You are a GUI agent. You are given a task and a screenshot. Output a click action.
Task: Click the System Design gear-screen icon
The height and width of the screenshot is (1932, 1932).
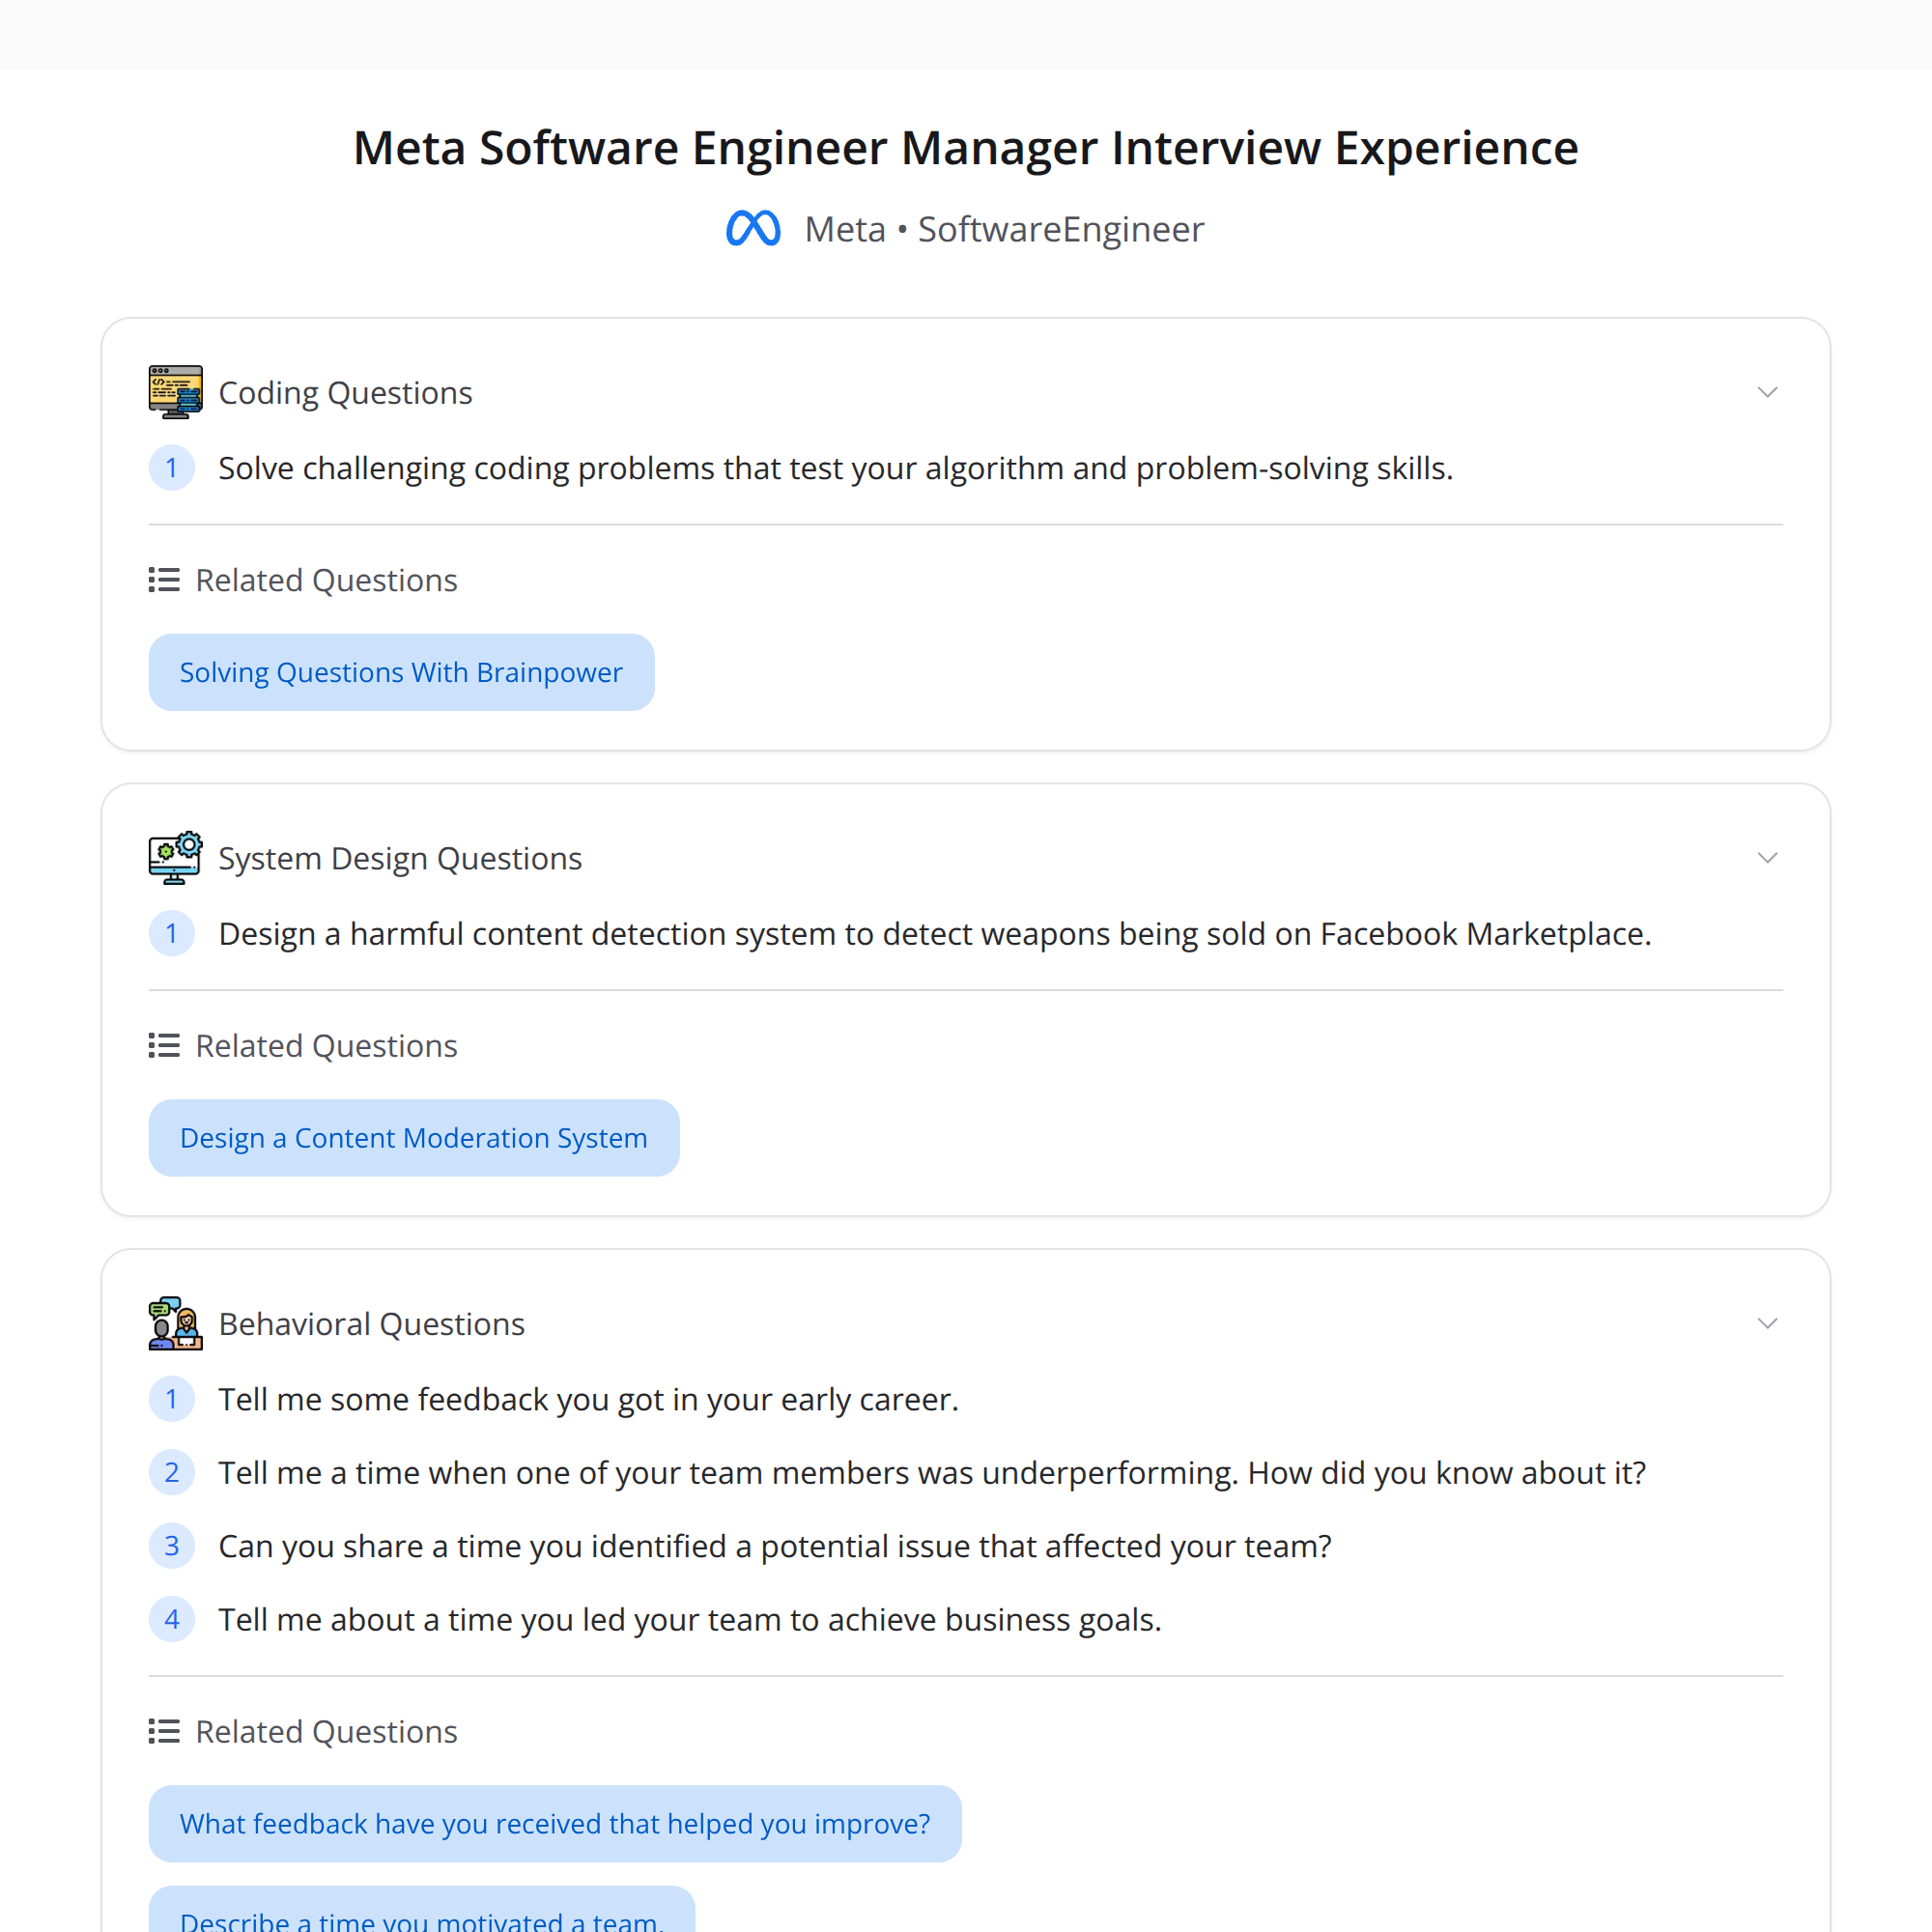point(175,857)
